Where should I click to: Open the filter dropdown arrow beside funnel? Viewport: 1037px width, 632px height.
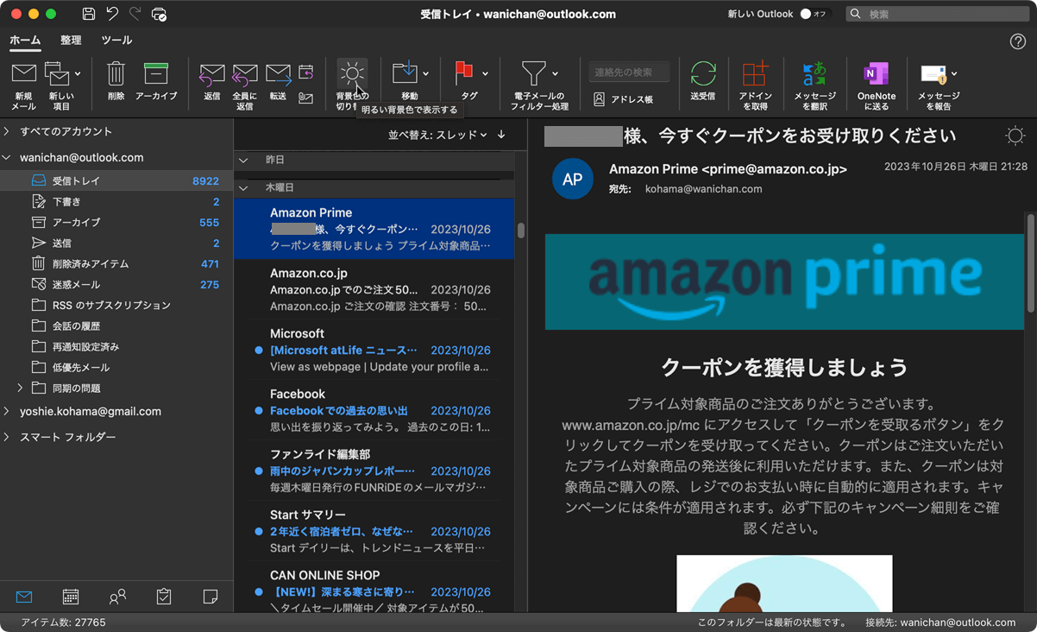555,74
